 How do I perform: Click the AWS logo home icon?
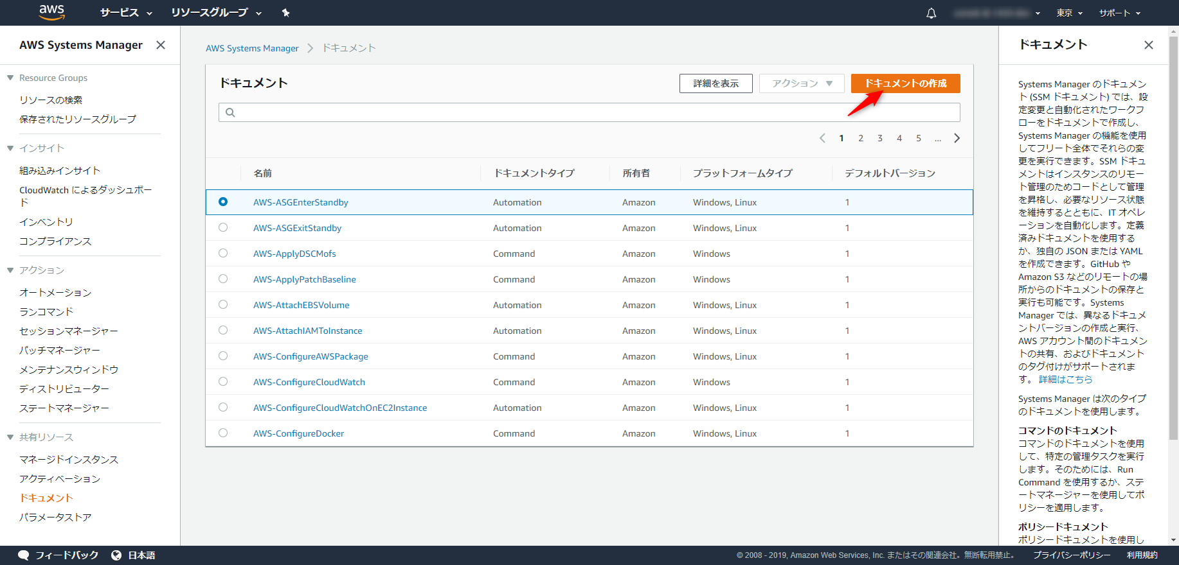pos(51,12)
